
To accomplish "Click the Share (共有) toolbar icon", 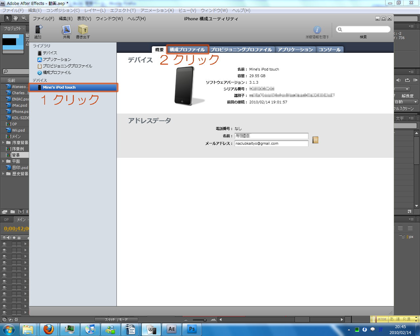I will [67, 30].
